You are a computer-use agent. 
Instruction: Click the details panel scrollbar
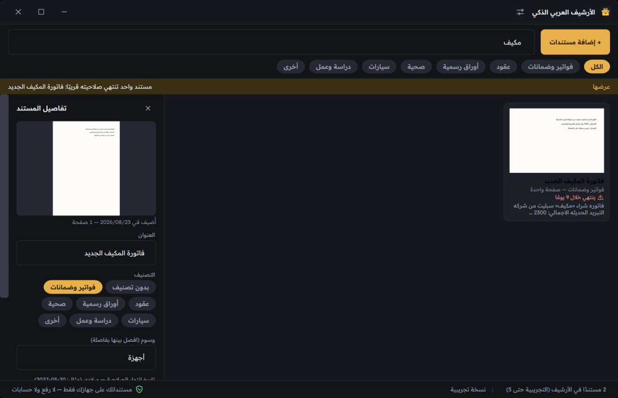[x=4, y=196]
